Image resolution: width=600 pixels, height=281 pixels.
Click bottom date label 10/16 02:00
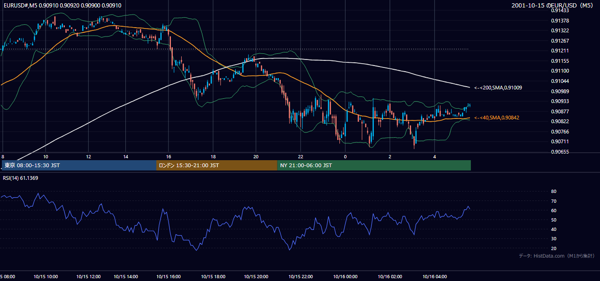pyautogui.click(x=390, y=277)
